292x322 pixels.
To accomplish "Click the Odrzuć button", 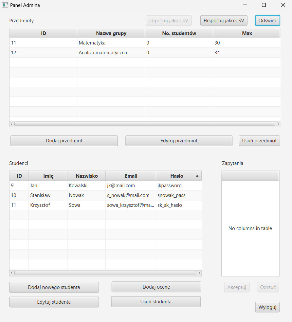I will [x=268, y=287].
